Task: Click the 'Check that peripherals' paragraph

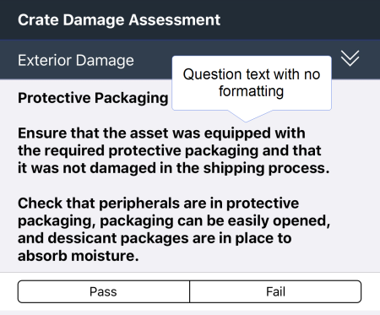Action: pos(174,229)
